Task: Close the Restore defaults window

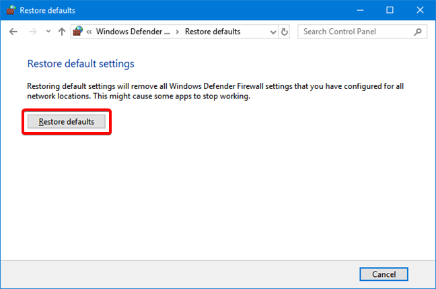Action: [420, 10]
